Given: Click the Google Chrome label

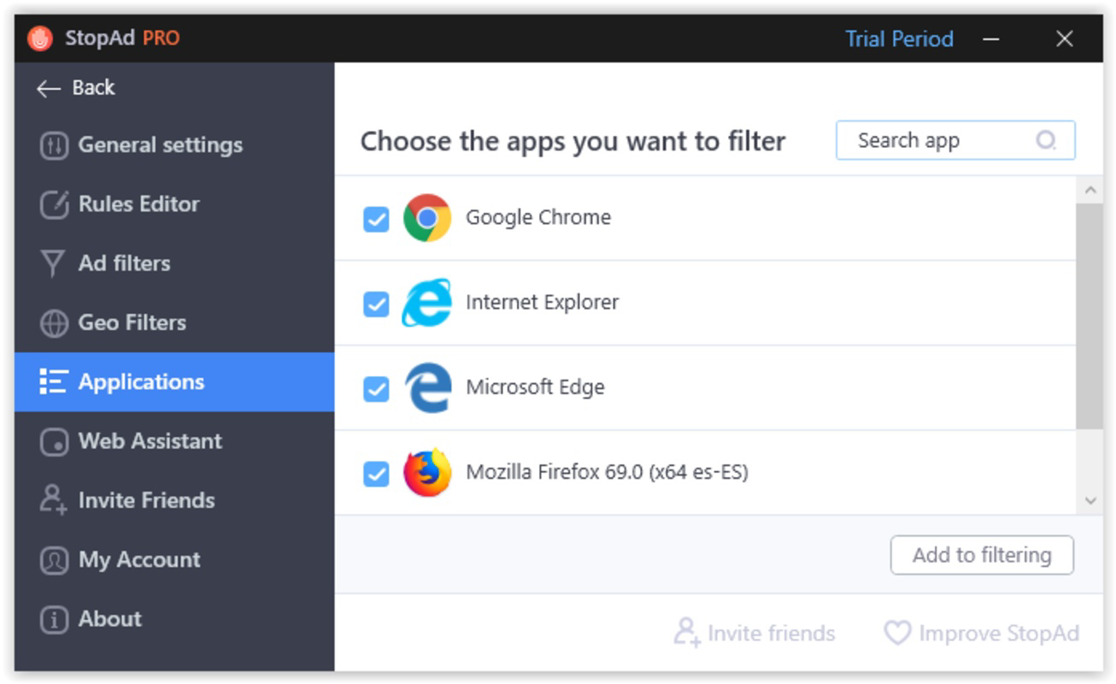Looking at the screenshot, I should pyautogui.click(x=538, y=218).
